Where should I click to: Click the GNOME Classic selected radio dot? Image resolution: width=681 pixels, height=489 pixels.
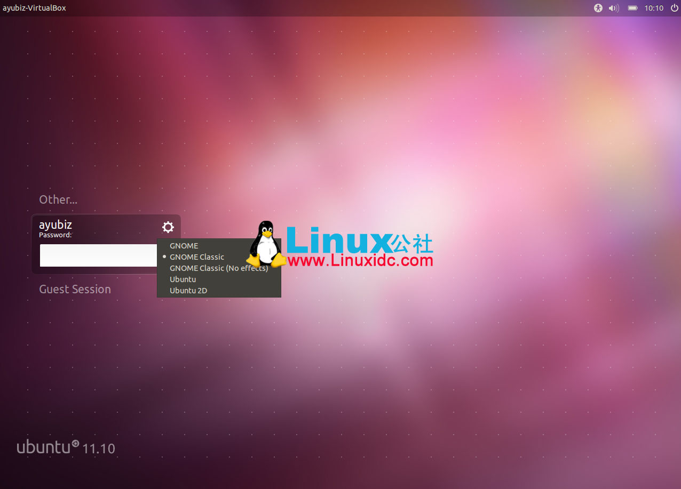click(x=164, y=257)
